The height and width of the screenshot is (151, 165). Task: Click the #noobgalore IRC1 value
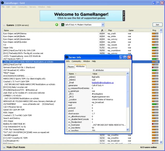(x=97, y=94)
